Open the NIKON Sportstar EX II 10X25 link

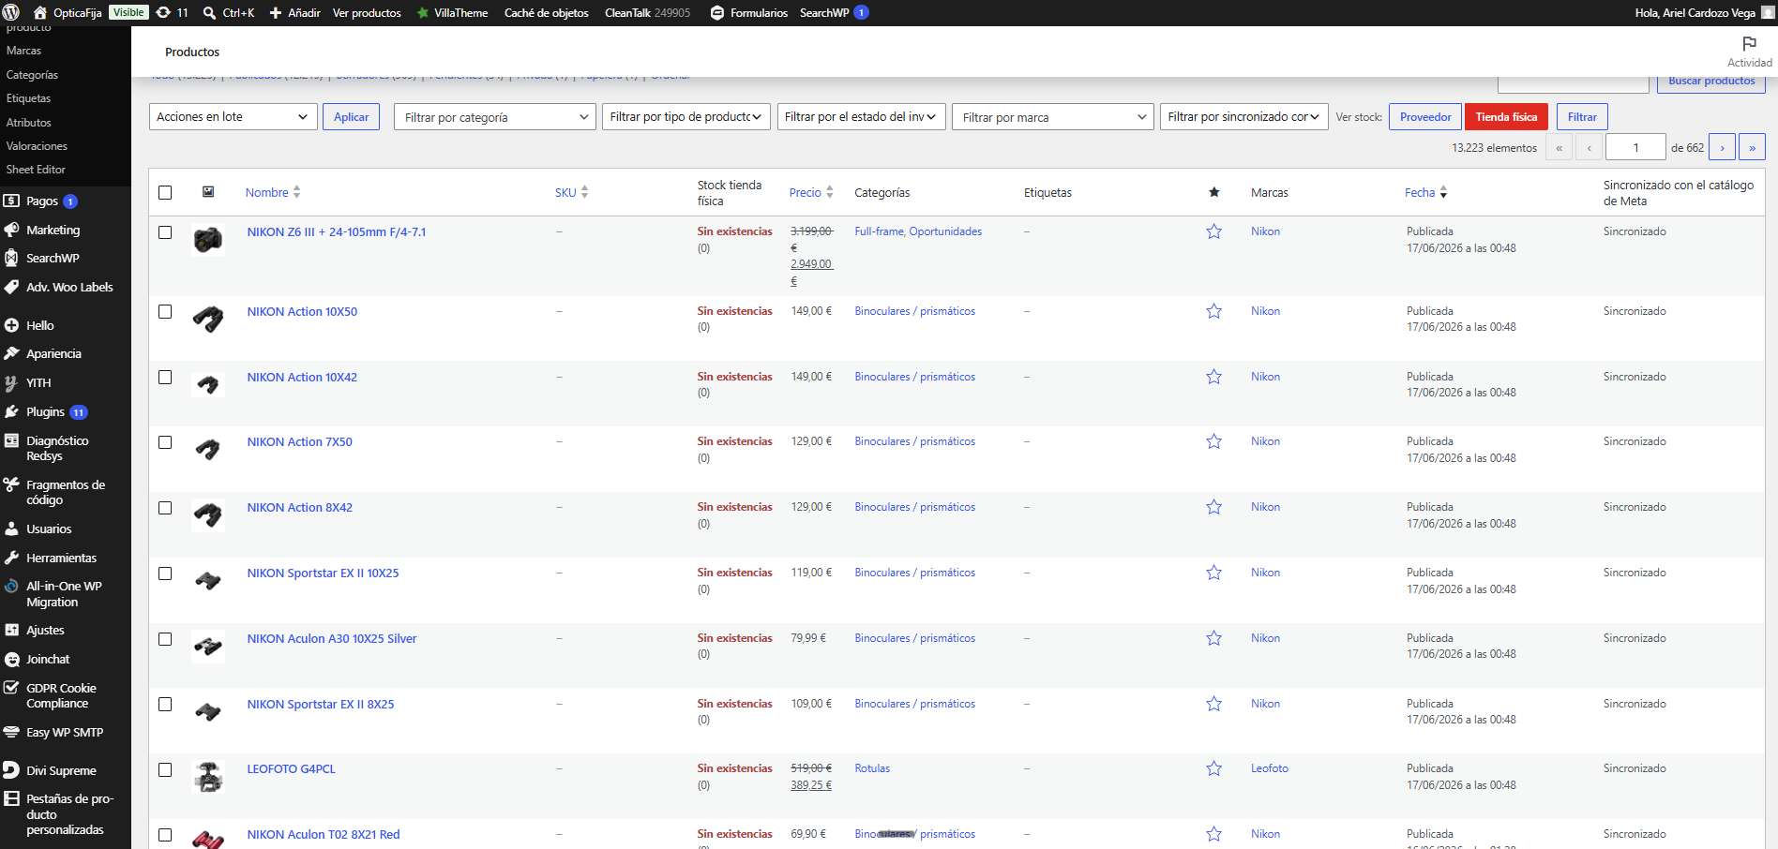tap(323, 573)
